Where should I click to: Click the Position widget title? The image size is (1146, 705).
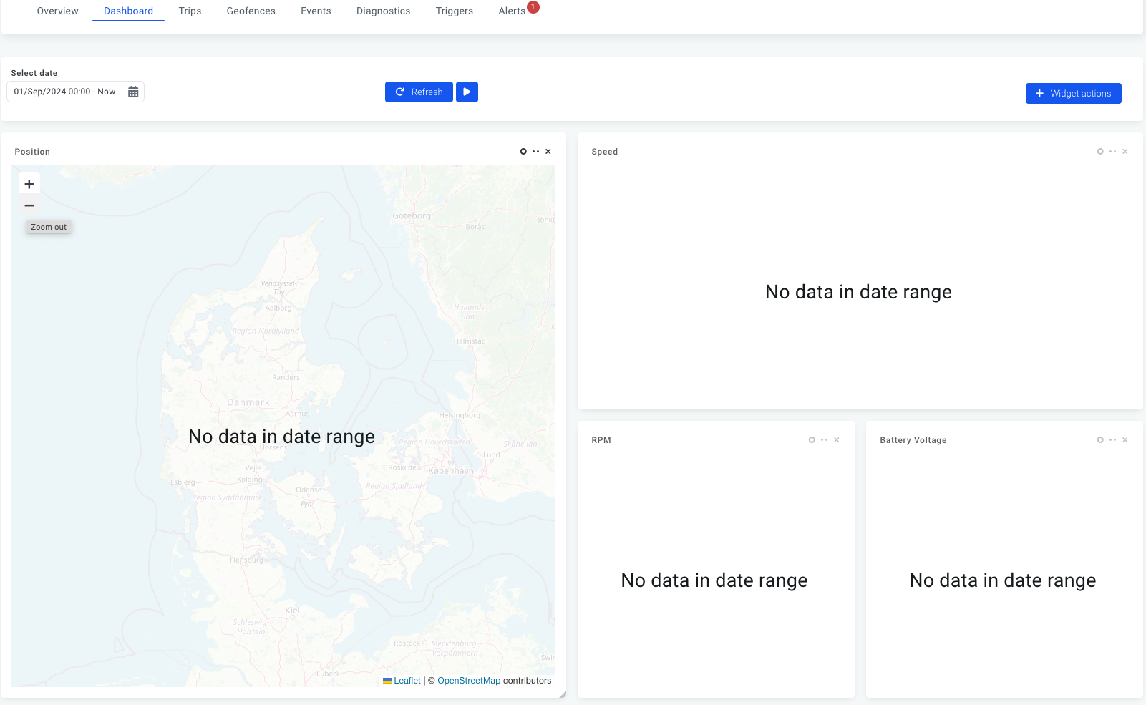[32, 152]
